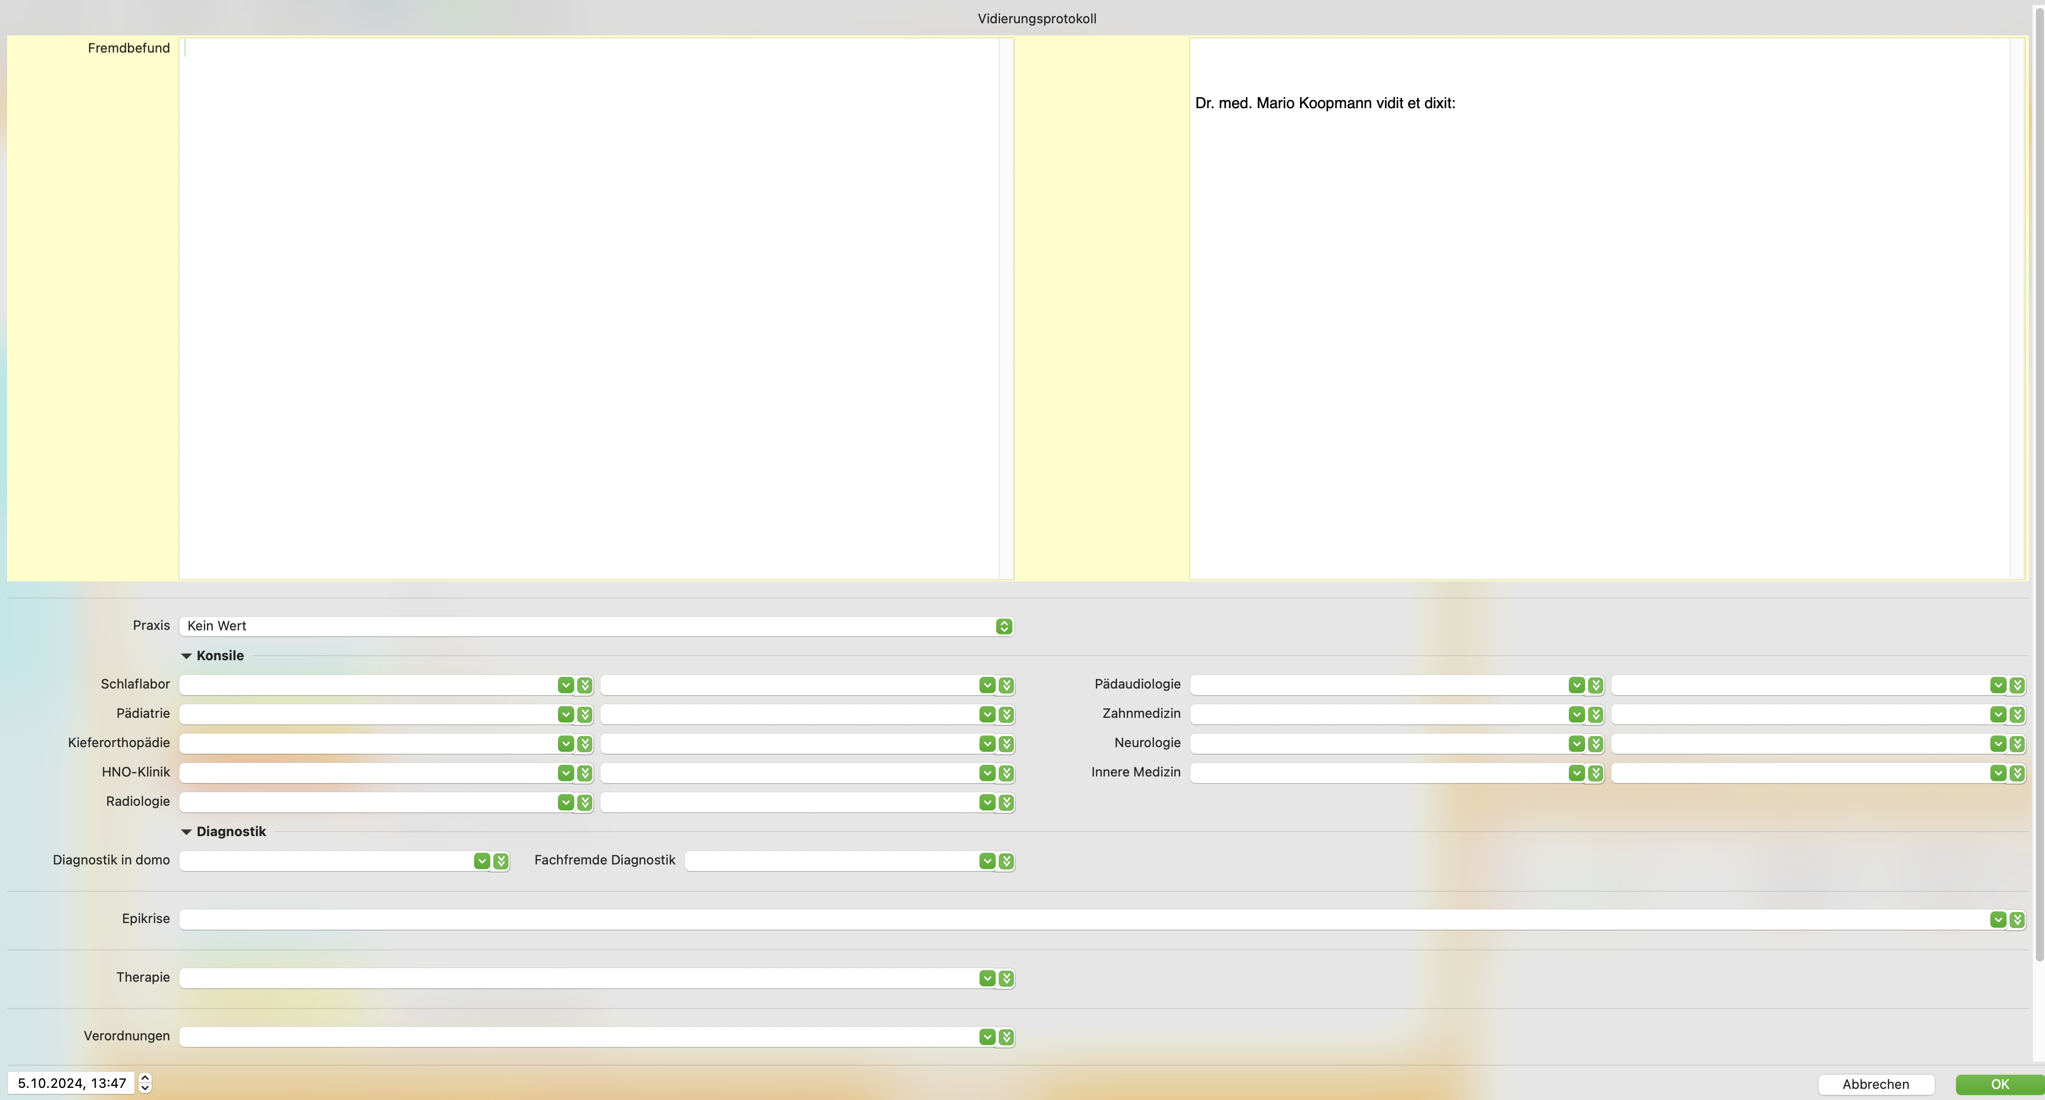Image resolution: width=2045 pixels, height=1100 pixels.
Task: Open single-chevron dropdown of second Schlaflabor field
Action: pos(987,684)
